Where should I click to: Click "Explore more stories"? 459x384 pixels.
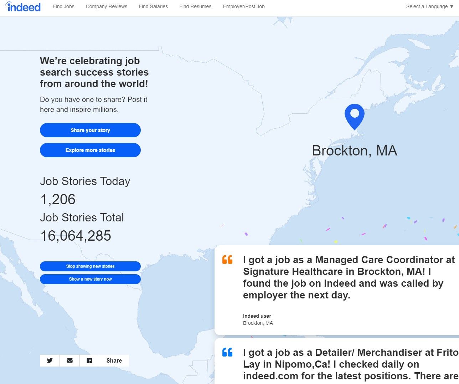(x=90, y=150)
